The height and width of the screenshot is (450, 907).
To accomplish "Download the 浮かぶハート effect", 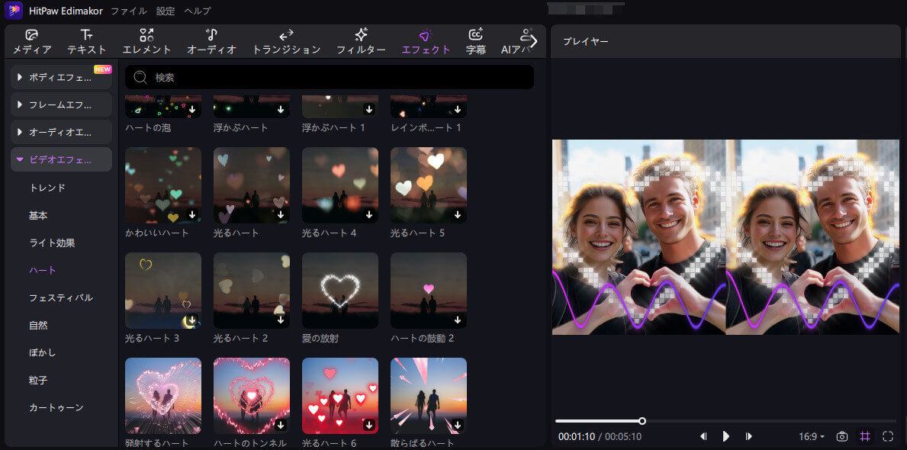I will 281,109.
